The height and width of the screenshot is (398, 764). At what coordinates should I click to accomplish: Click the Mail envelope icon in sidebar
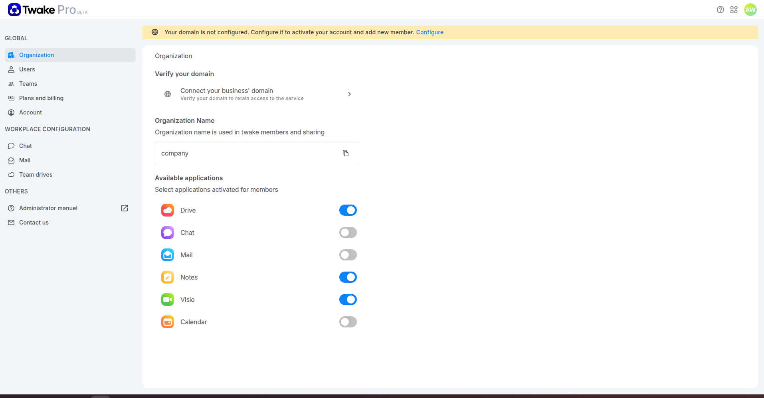[x=11, y=160]
